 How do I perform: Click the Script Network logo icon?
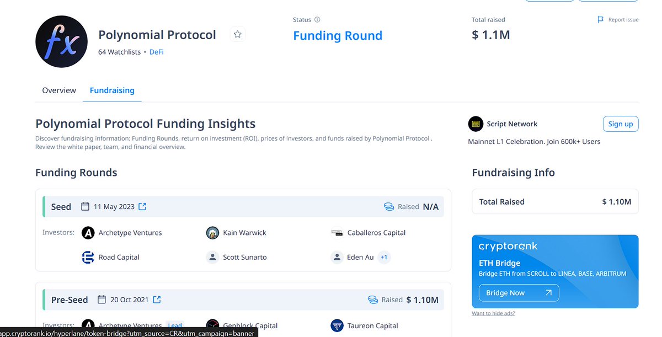[475, 124]
